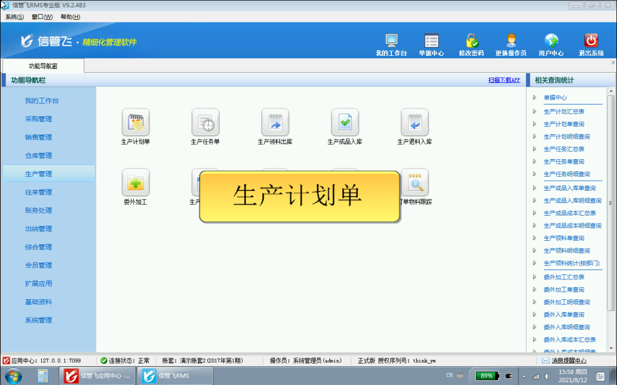The height and width of the screenshot is (385, 617).
Task: Click the 生产领料出库 icon
Action: [x=275, y=122]
